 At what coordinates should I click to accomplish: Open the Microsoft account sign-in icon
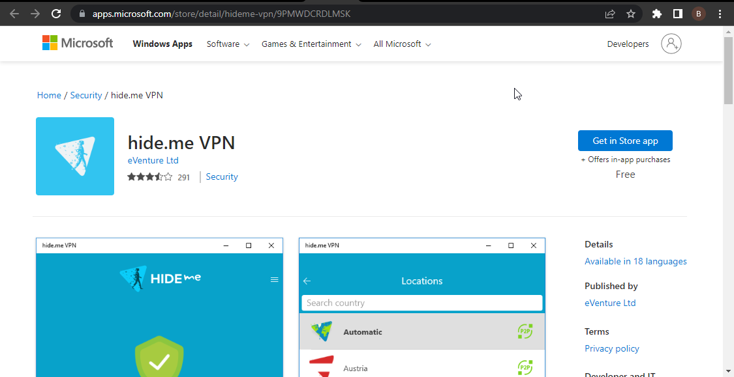[x=671, y=44]
